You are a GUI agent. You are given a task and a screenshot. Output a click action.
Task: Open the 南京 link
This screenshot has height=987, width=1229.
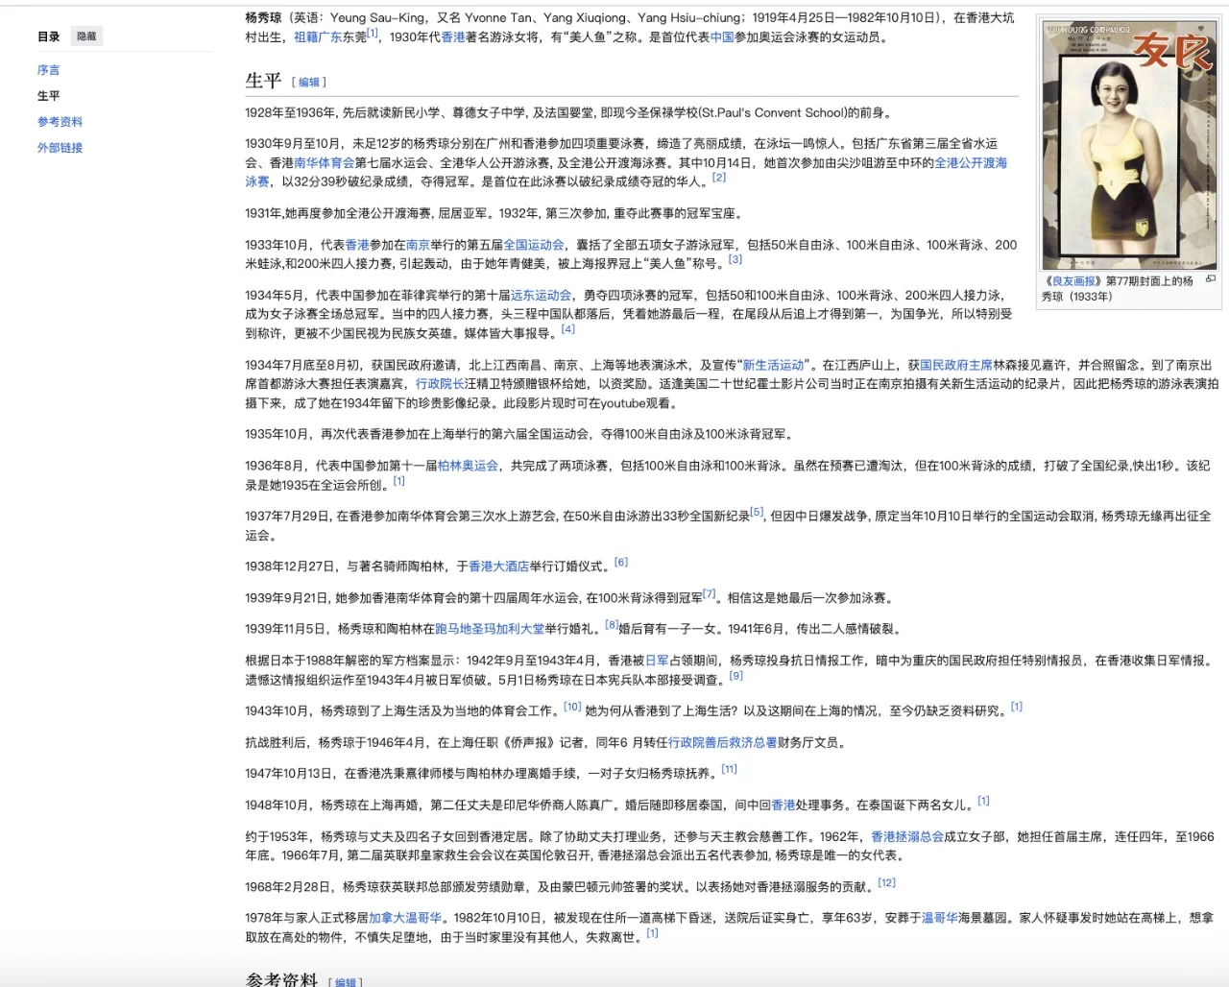tap(418, 246)
